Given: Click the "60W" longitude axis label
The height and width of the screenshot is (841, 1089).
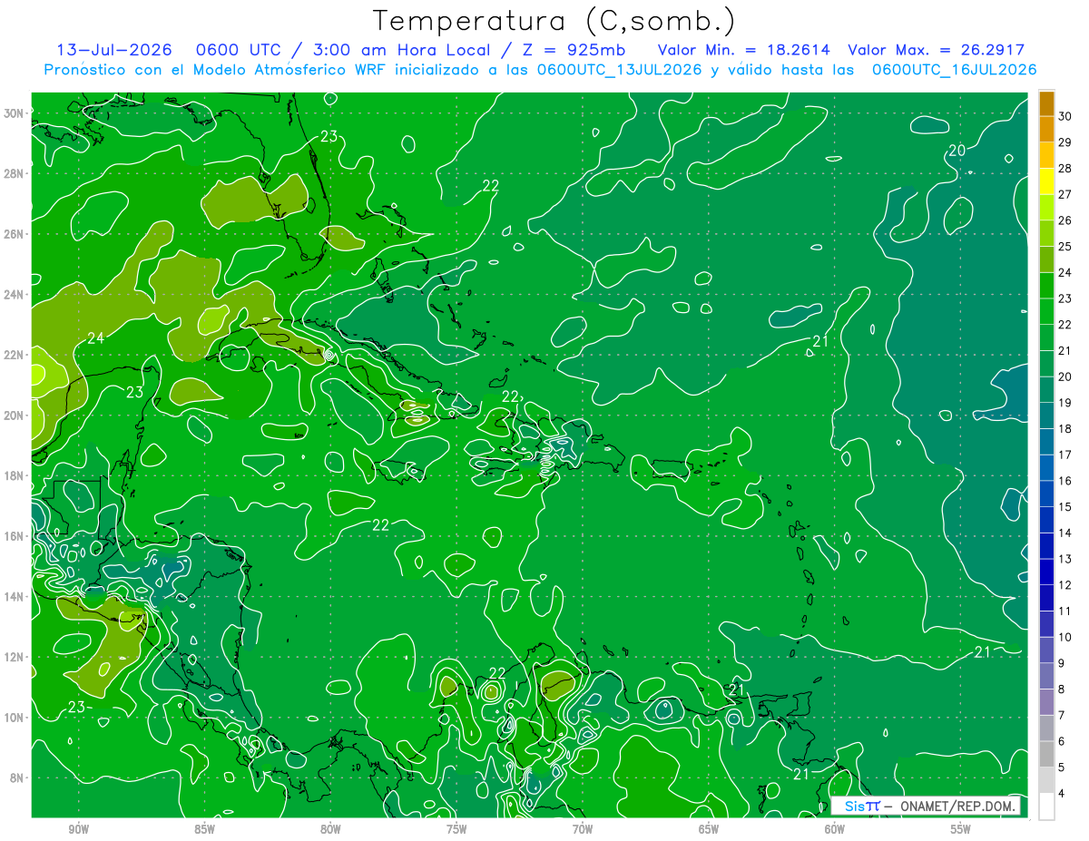Looking at the screenshot, I should 835,829.
